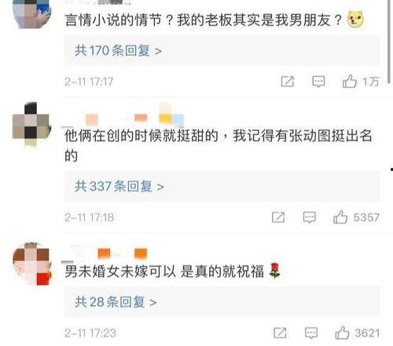Share the comment posted at 2-11 17:23
This screenshot has width=393, height=346.
point(280,333)
